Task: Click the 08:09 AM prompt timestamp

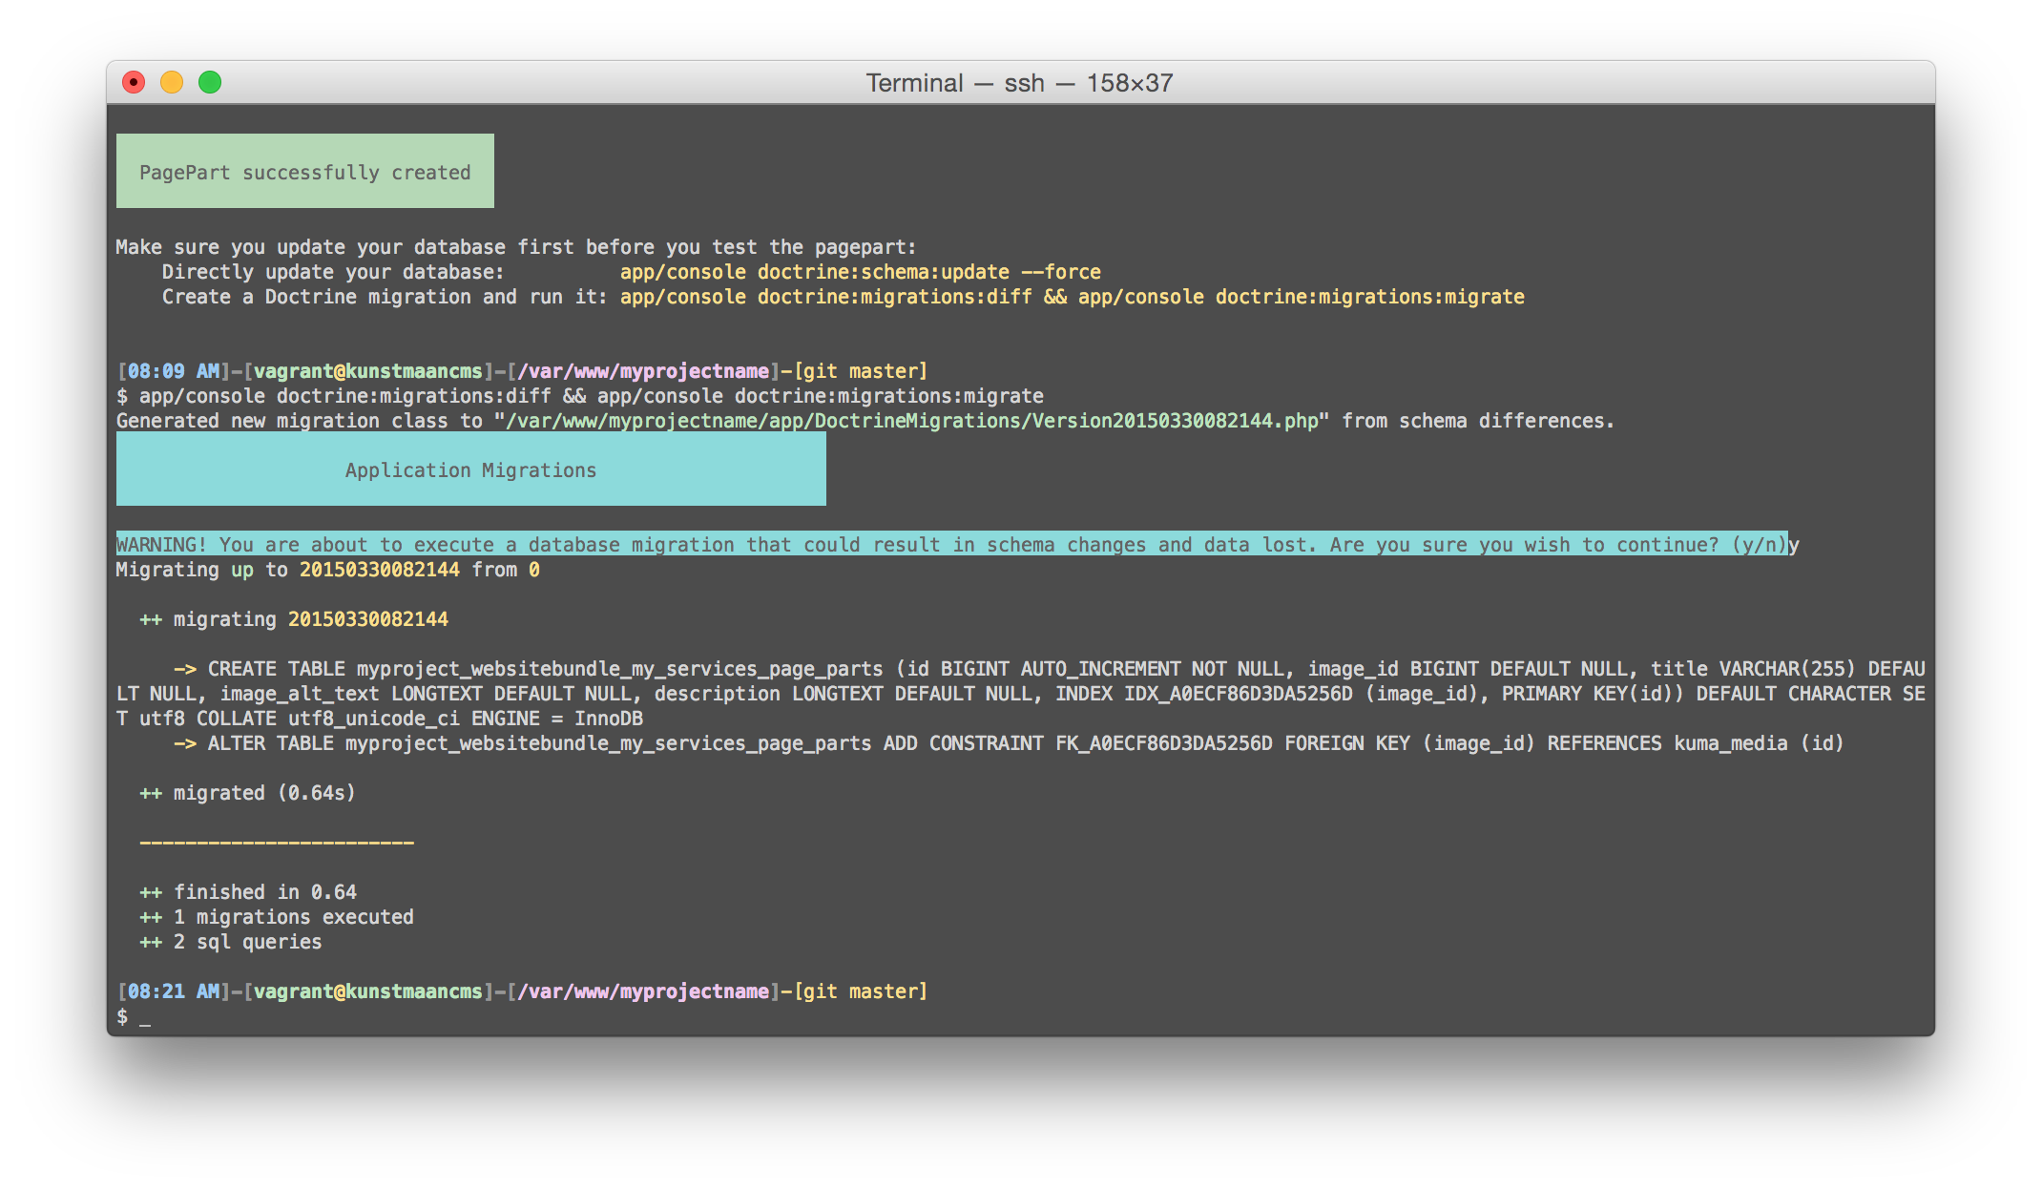Action: click(x=174, y=371)
